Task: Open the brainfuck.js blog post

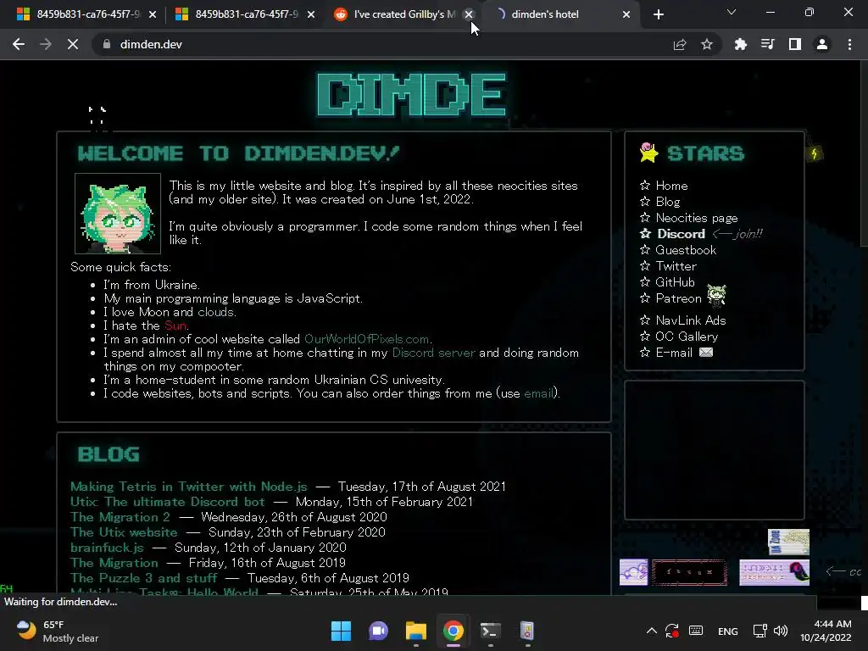Action: click(107, 548)
